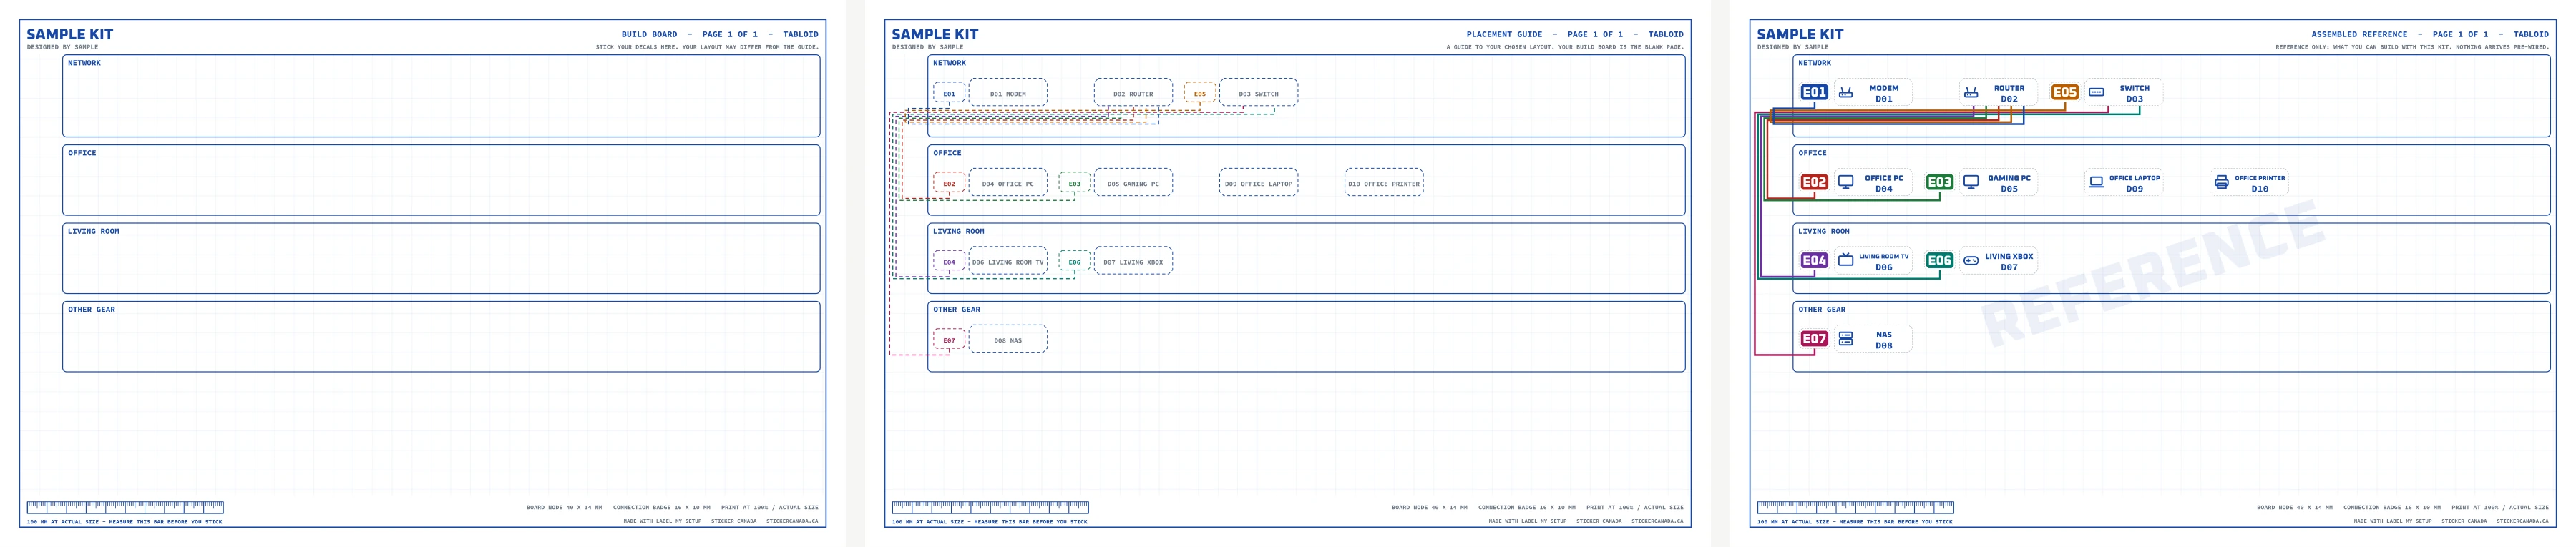Screen dimensions: 2576x547
Task: Click the blue E01 badge on Assembled Reference
Action: pos(1814,92)
